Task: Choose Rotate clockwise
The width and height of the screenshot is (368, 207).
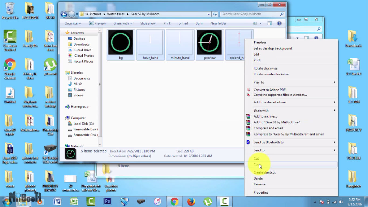Action: point(265,68)
